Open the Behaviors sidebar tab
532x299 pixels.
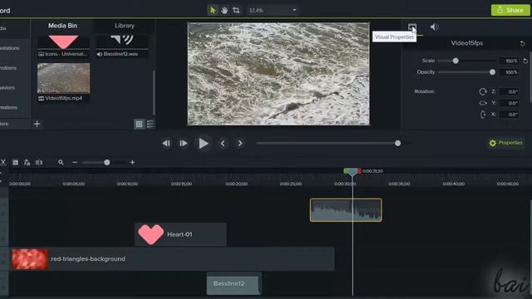(7, 88)
